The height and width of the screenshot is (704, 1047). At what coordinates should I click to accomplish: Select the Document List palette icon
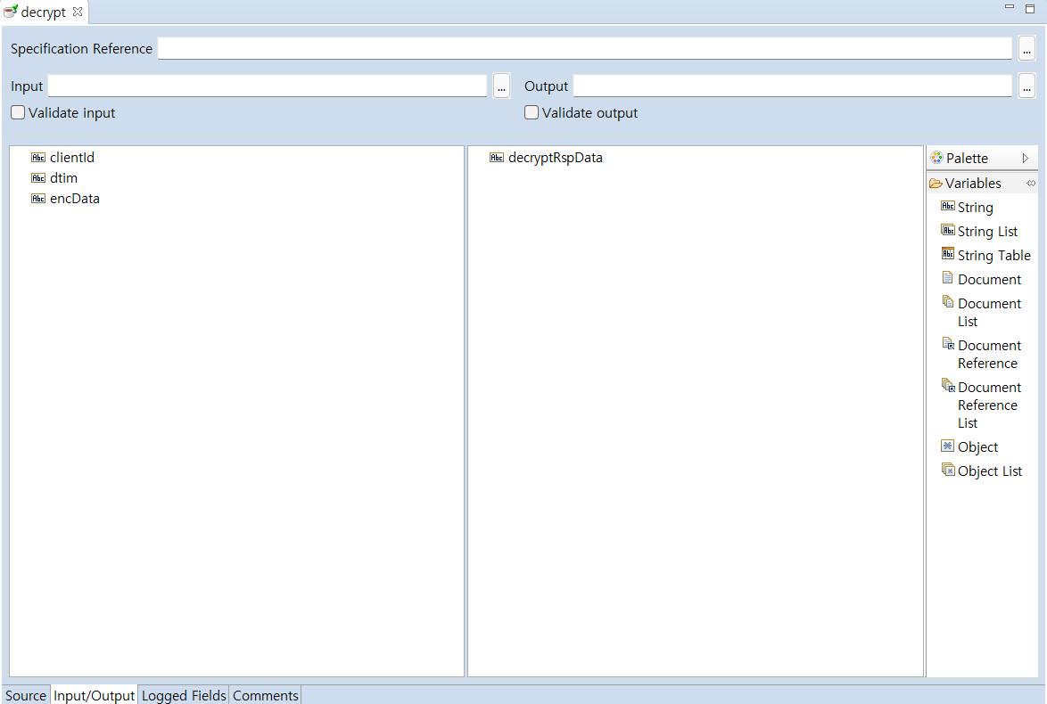[x=947, y=303]
